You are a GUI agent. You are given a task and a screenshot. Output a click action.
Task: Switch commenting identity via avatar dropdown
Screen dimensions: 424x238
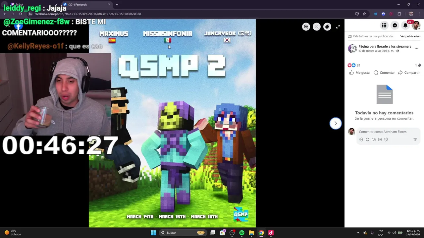(352, 132)
